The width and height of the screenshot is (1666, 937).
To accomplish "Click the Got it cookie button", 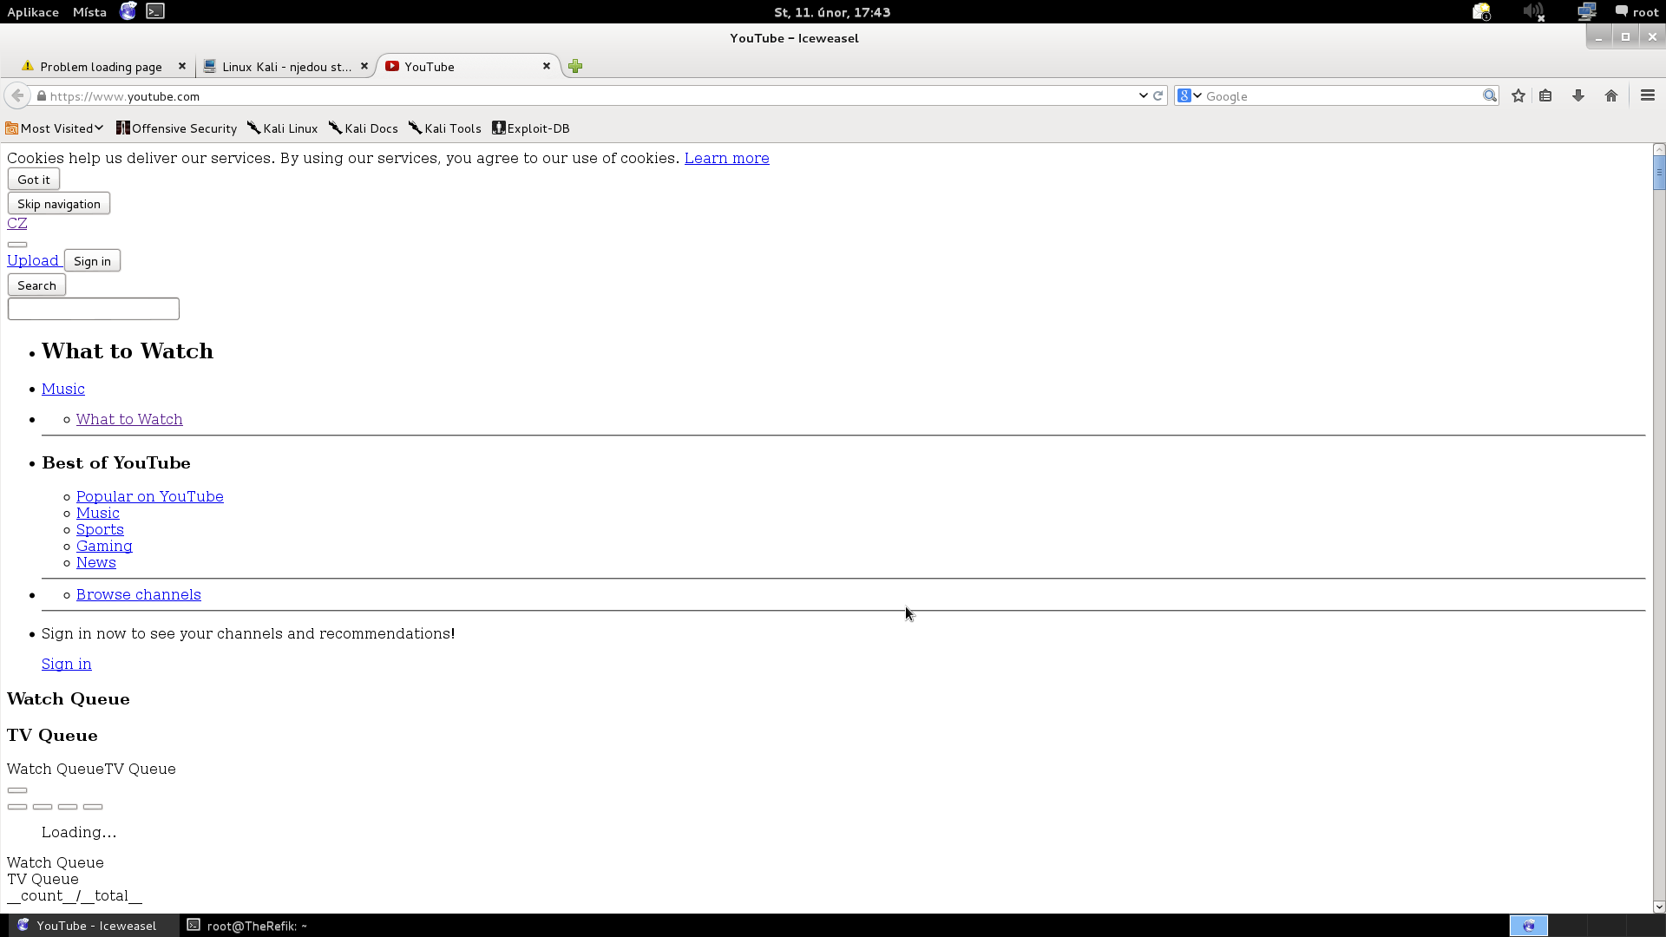I will [34, 180].
